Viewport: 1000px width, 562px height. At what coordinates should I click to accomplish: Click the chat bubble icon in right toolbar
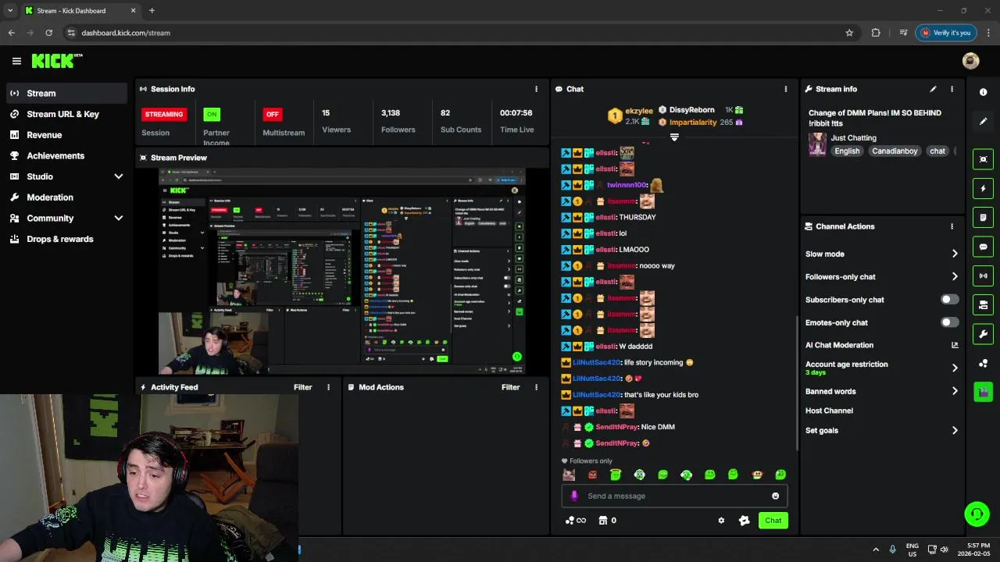click(984, 247)
